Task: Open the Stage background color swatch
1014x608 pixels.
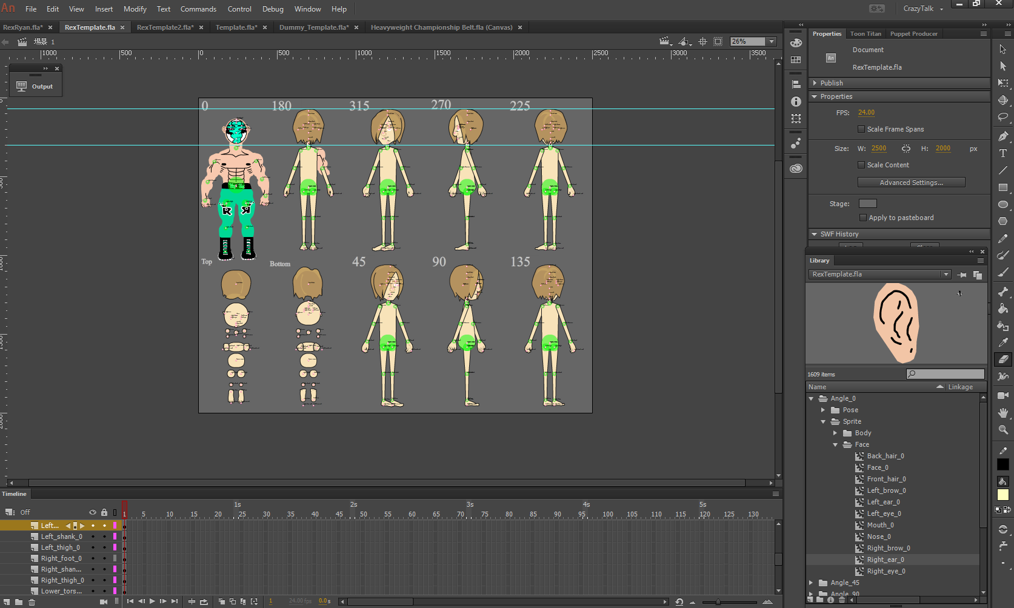Action: pos(867,204)
